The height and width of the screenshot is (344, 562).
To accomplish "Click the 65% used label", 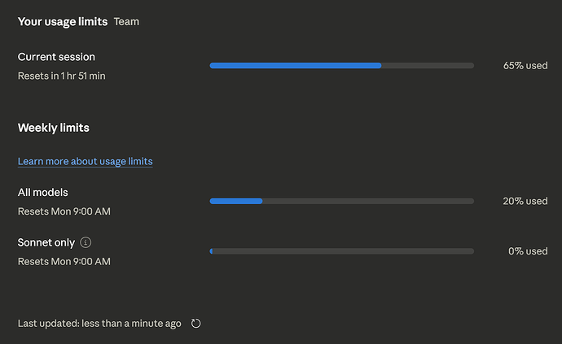I will tap(525, 66).
